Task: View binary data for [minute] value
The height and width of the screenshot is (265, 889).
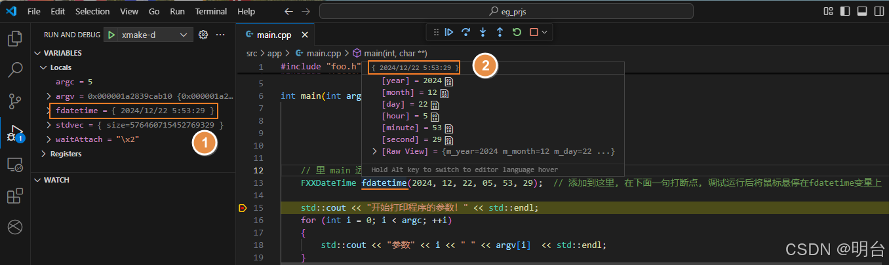Action: 449,128
